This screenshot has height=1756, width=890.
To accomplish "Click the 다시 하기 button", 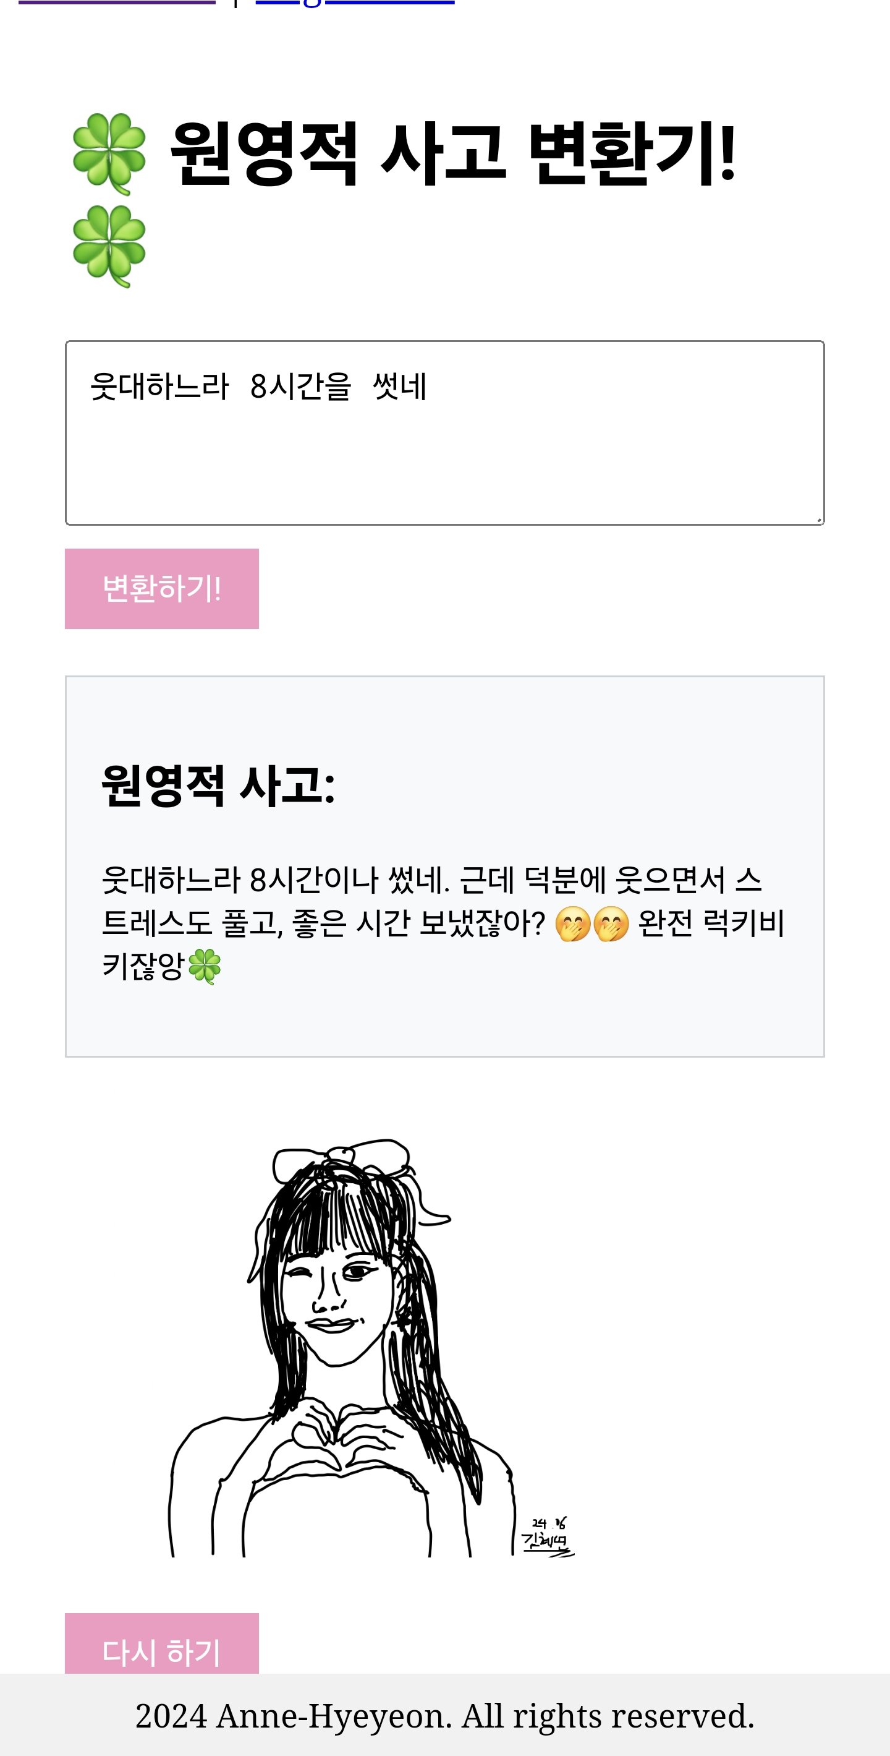I will click(162, 1643).
